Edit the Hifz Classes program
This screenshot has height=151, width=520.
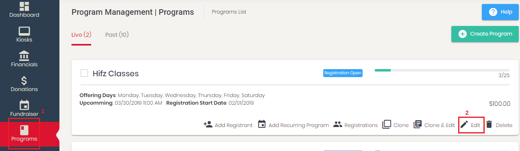click(x=470, y=125)
